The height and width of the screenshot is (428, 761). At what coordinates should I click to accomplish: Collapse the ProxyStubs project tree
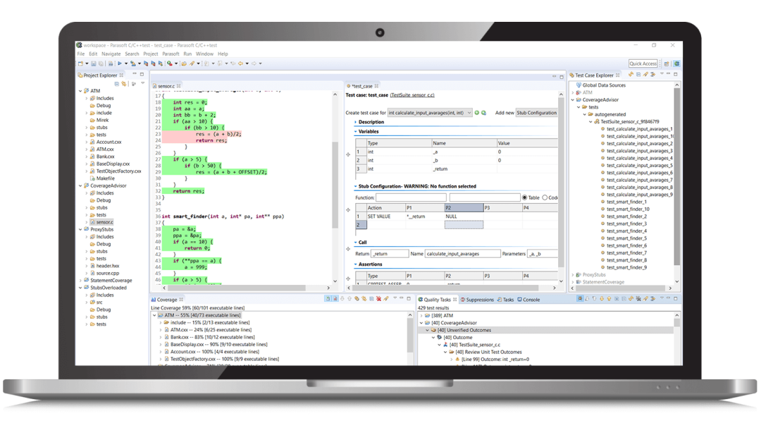click(80, 229)
